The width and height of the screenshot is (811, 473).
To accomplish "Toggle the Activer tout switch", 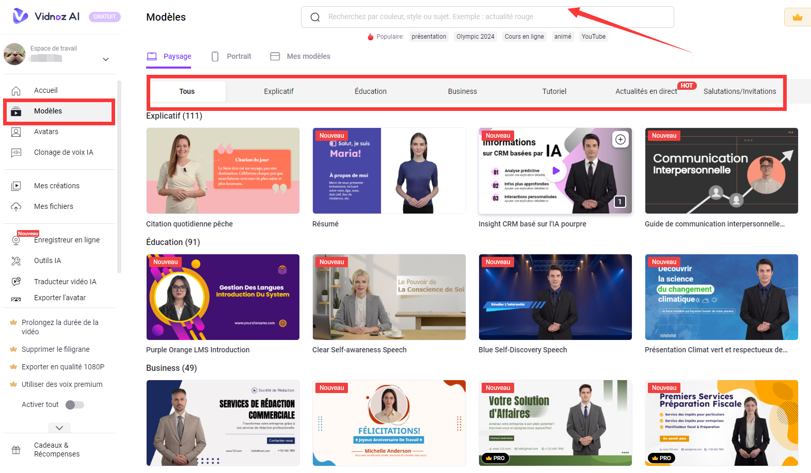I will [x=75, y=405].
